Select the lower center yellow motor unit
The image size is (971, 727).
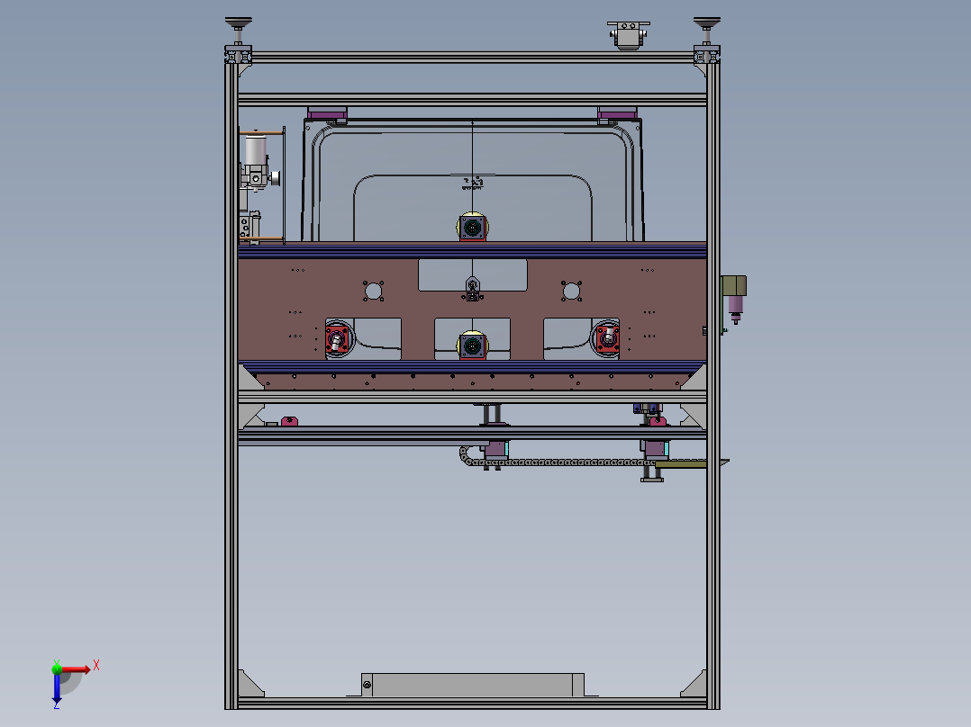coord(473,346)
